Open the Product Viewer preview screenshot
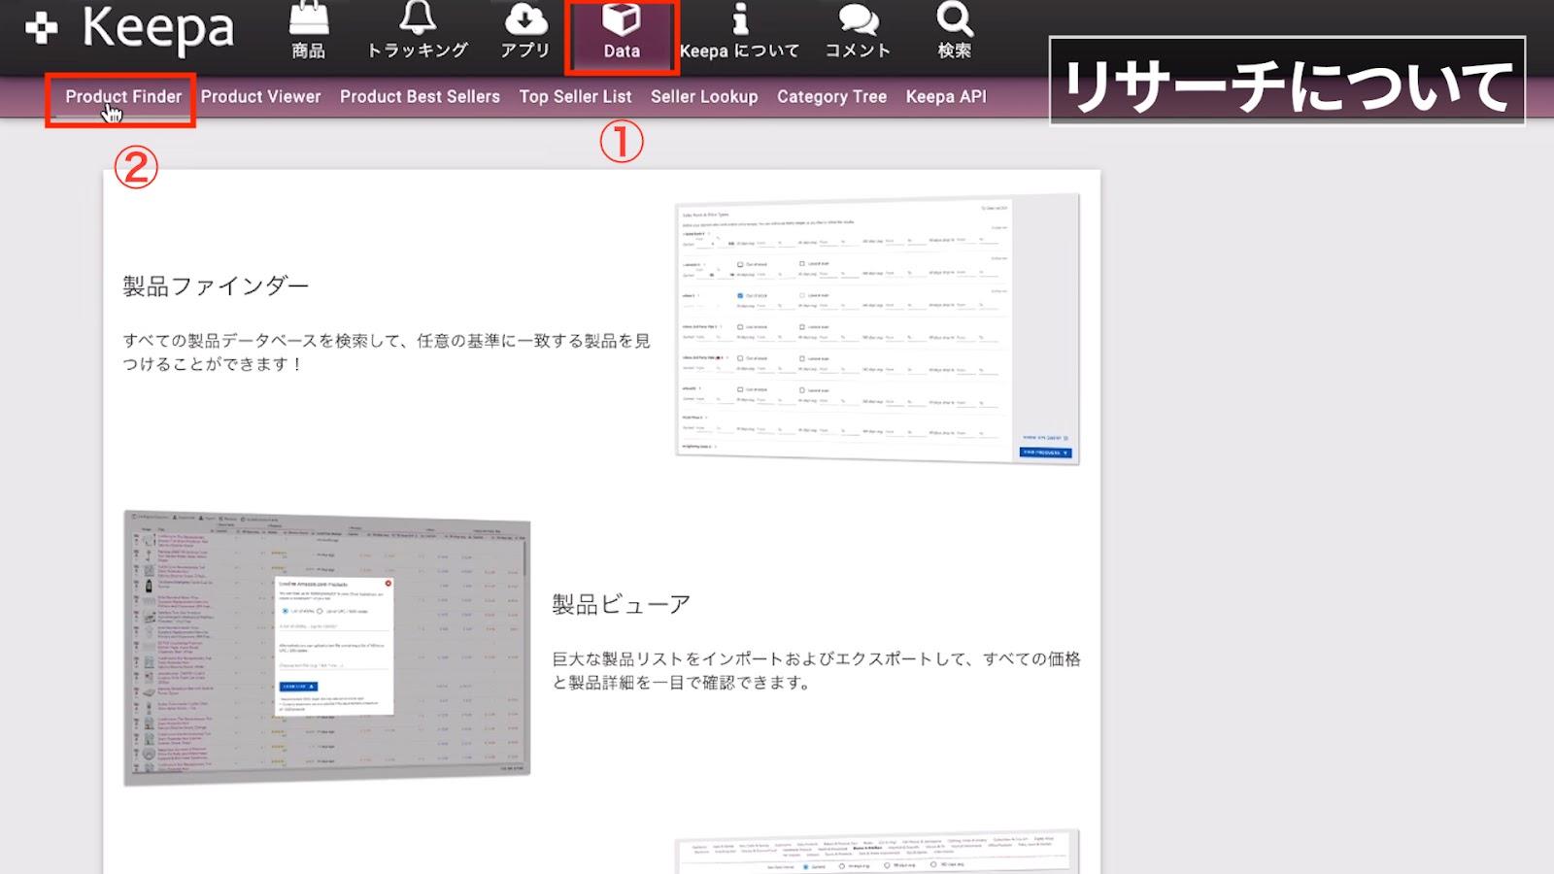This screenshot has height=874, width=1554. [x=327, y=646]
